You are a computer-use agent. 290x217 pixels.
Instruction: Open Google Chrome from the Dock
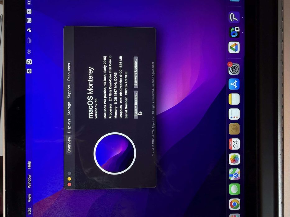pos(234,204)
